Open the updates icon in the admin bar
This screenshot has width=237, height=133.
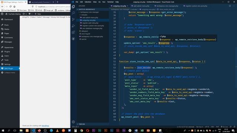tap(24, 14)
